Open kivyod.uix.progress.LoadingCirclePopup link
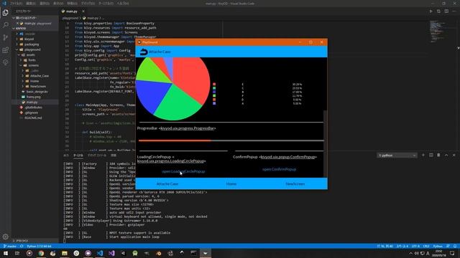This screenshot has height=258, width=460. click(171, 161)
